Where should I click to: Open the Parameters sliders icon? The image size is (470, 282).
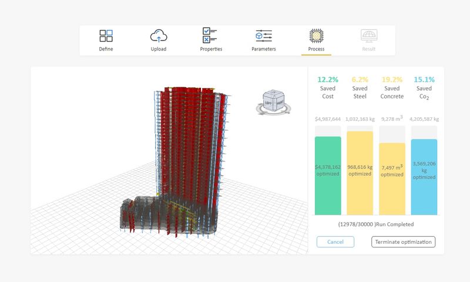(x=263, y=36)
